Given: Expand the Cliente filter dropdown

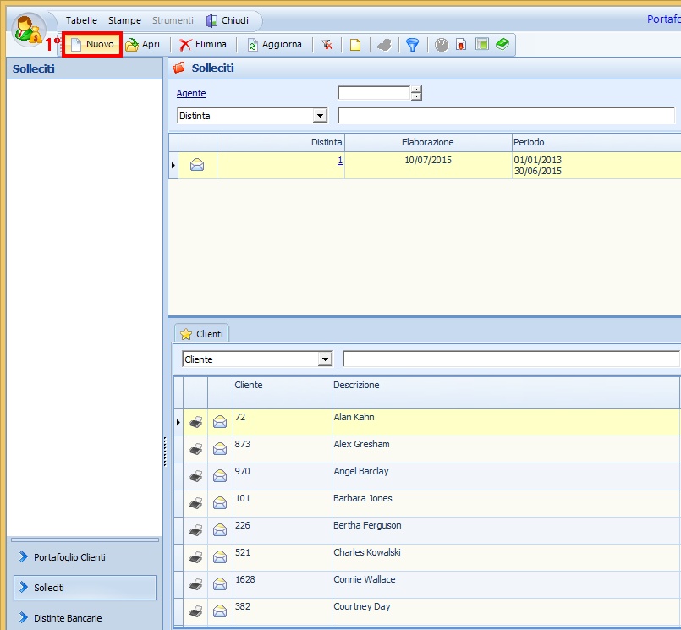Looking at the screenshot, I should (x=325, y=359).
